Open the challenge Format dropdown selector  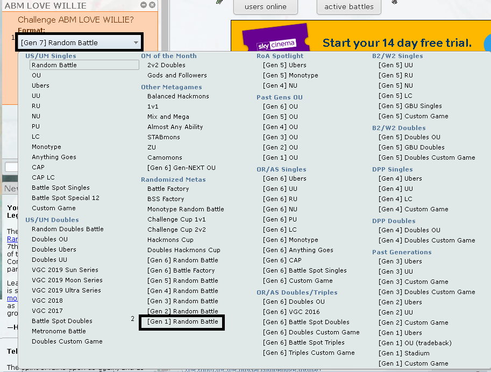tap(80, 42)
